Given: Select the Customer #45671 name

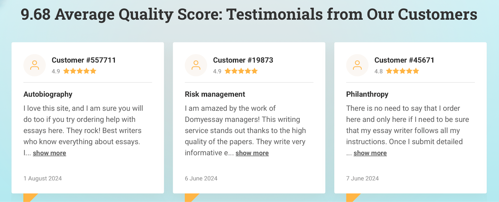Looking at the screenshot, I should [x=404, y=60].
